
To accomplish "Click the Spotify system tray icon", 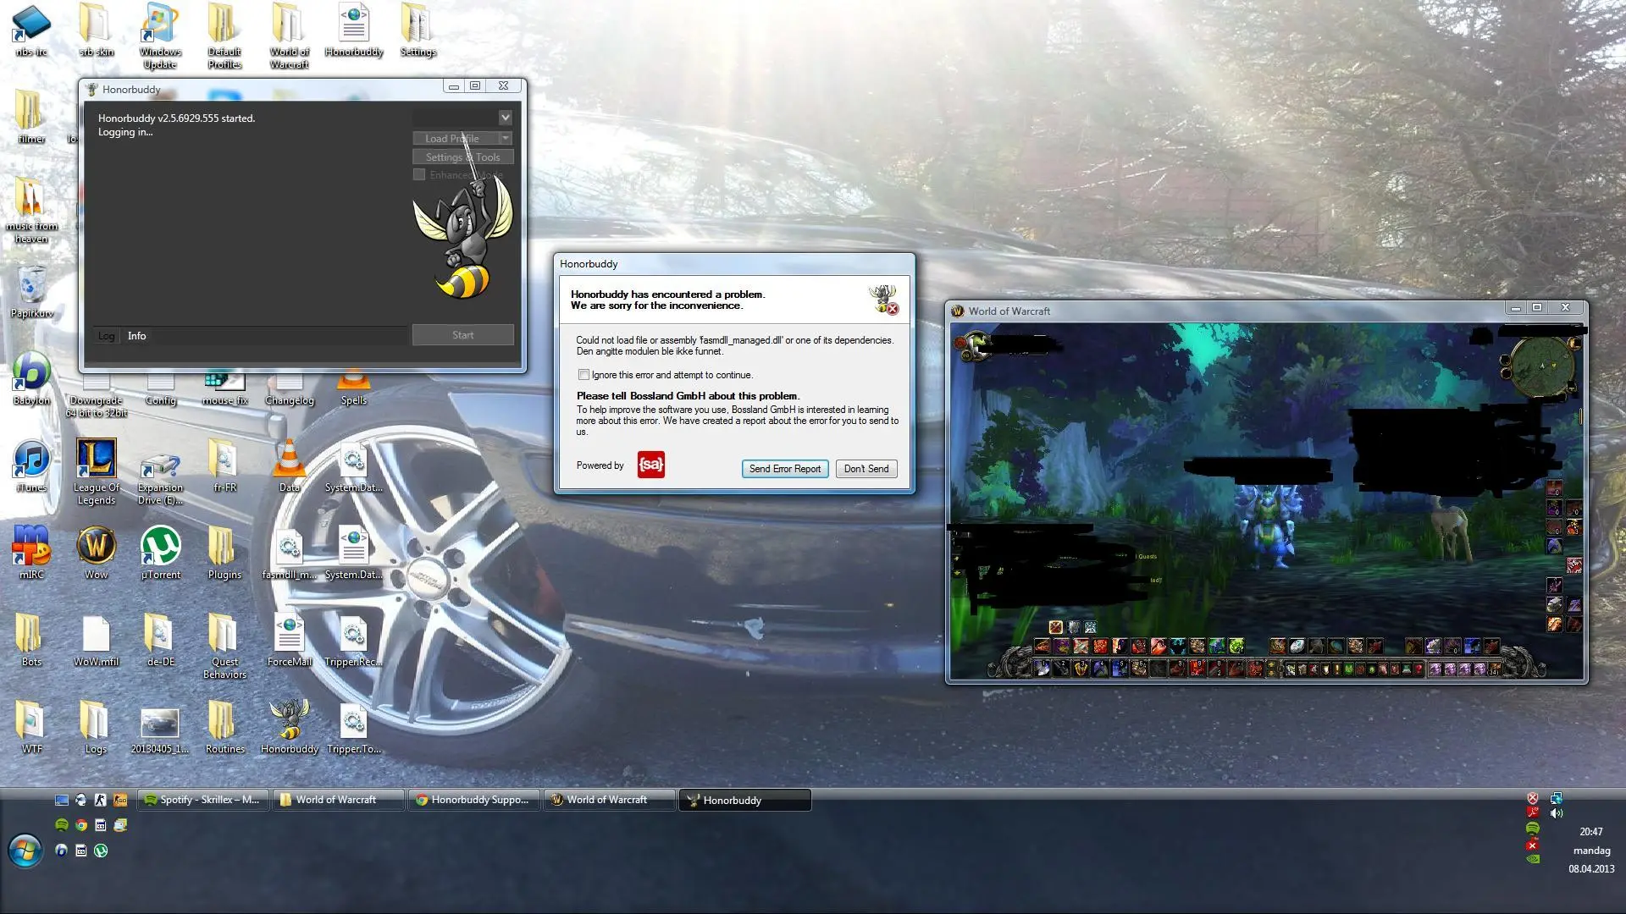I will tap(1533, 828).
